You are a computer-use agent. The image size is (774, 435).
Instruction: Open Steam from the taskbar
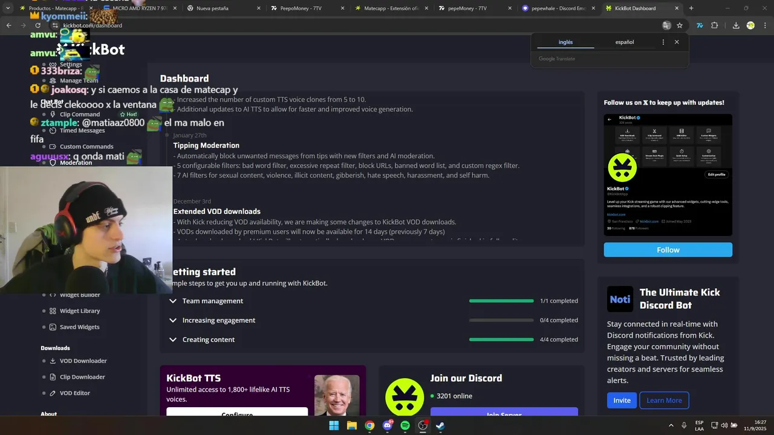tap(441, 425)
